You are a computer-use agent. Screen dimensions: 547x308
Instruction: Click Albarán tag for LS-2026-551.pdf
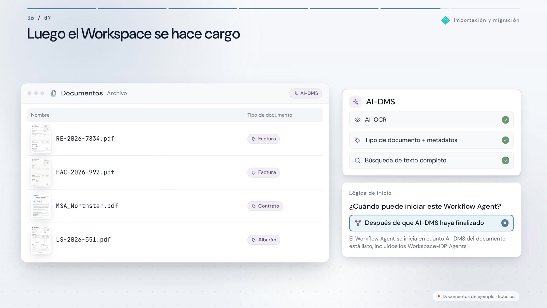tap(264, 240)
